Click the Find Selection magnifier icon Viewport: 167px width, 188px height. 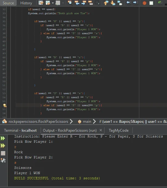70,3
